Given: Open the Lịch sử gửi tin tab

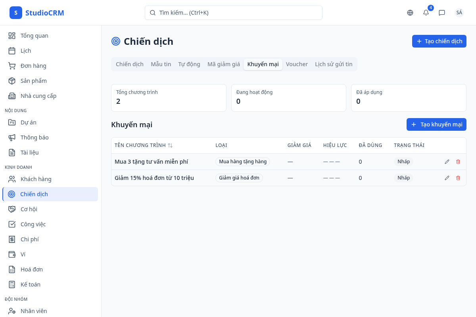Looking at the screenshot, I should coord(334,64).
